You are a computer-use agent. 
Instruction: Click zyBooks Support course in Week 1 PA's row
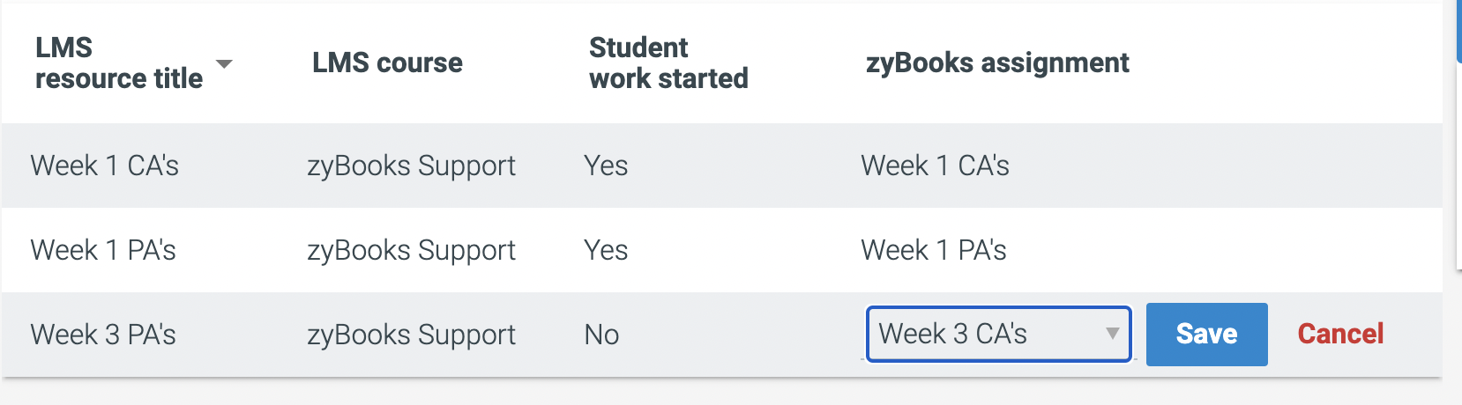(x=411, y=250)
